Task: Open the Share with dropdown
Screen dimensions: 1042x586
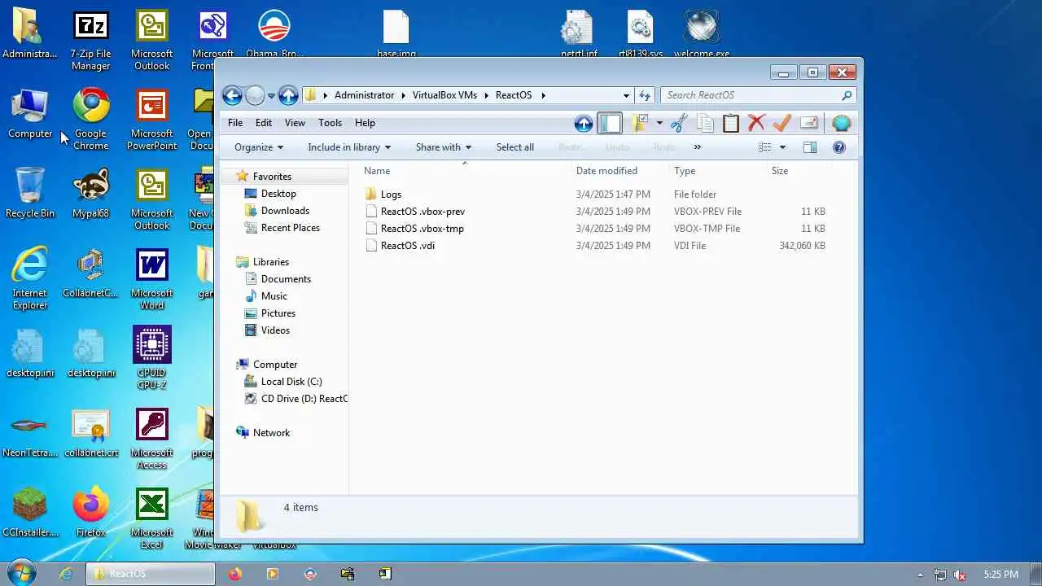Action: click(x=444, y=147)
